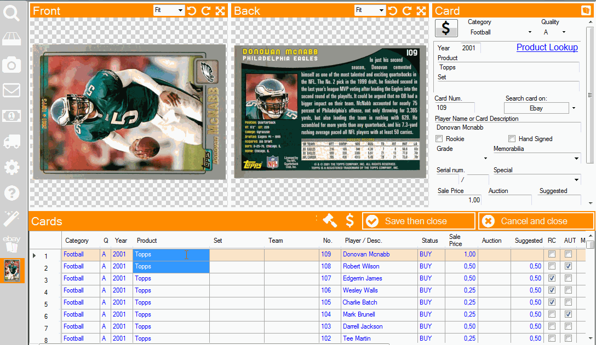
Task: Click the Ebay search button
Action: [x=536, y=108]
